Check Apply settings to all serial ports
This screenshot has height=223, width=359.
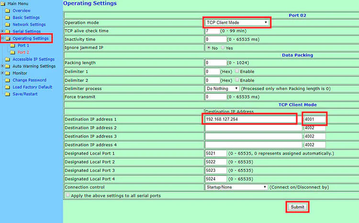[67, 195]
